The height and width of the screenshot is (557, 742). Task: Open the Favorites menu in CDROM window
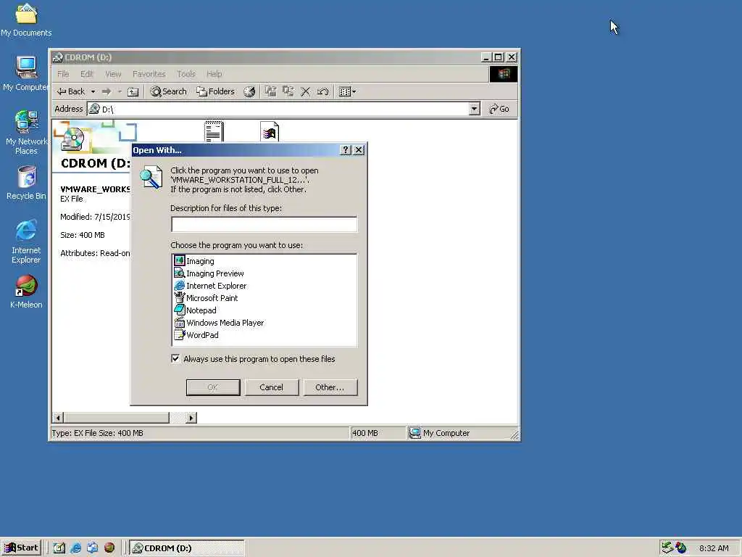click(x=149, y=74)
